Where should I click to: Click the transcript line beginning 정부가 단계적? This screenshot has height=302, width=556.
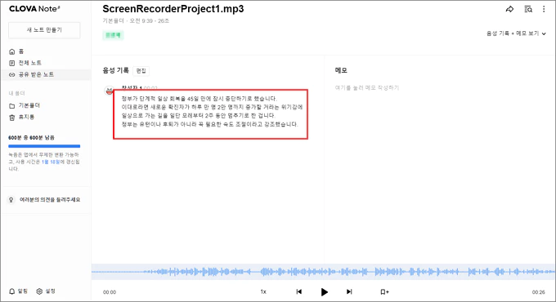[199, 99]
